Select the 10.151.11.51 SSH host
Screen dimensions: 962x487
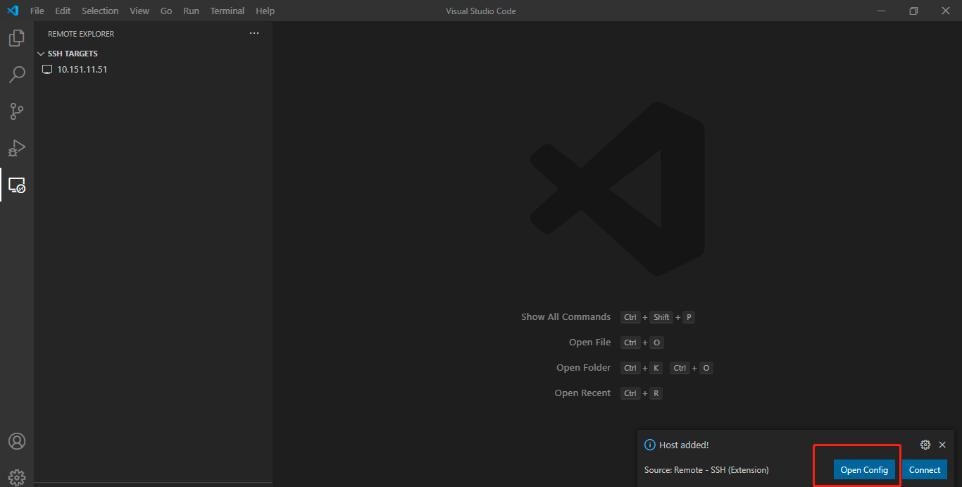82,69
